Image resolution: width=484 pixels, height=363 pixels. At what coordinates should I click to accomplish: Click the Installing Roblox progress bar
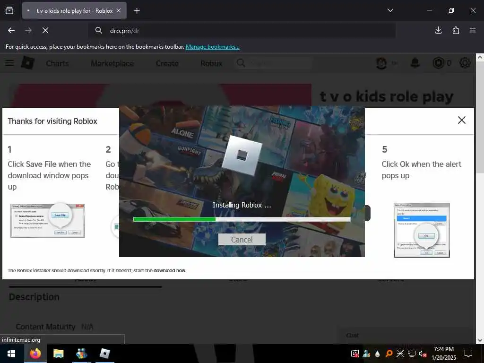[242, 219]
